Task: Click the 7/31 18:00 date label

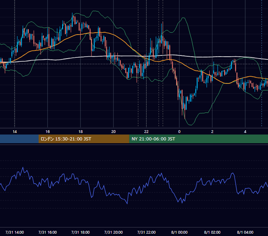Action: pos(80,232)
